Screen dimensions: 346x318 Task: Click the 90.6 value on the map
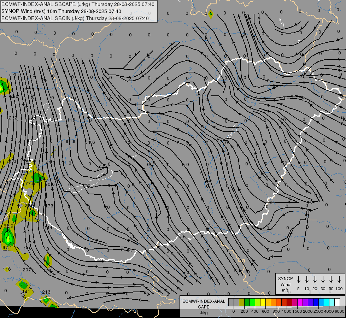pos(49,184)
